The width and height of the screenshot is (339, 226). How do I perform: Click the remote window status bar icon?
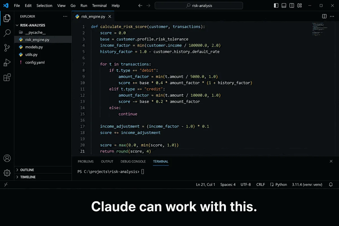[x=6, y=184]
